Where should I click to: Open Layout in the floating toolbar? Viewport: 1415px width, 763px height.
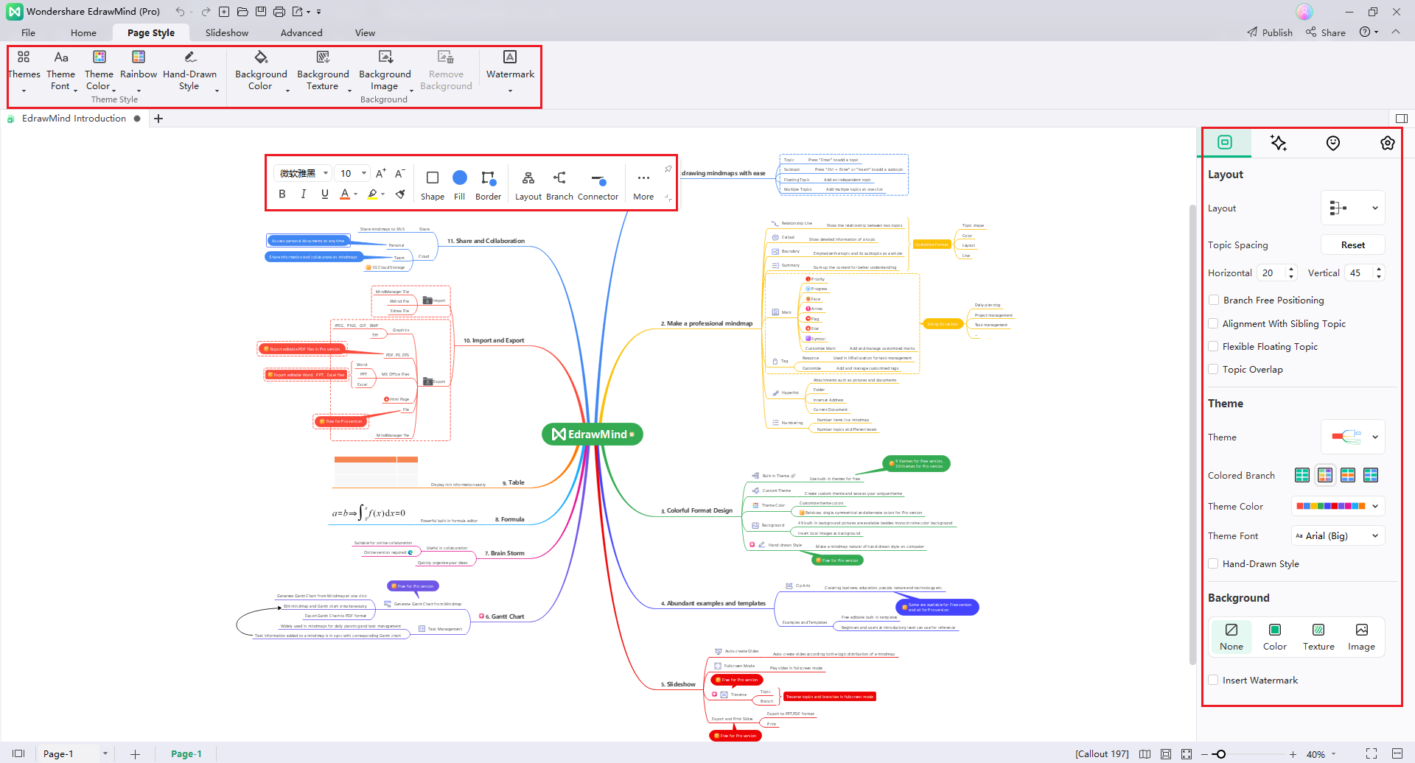(528, 185)
